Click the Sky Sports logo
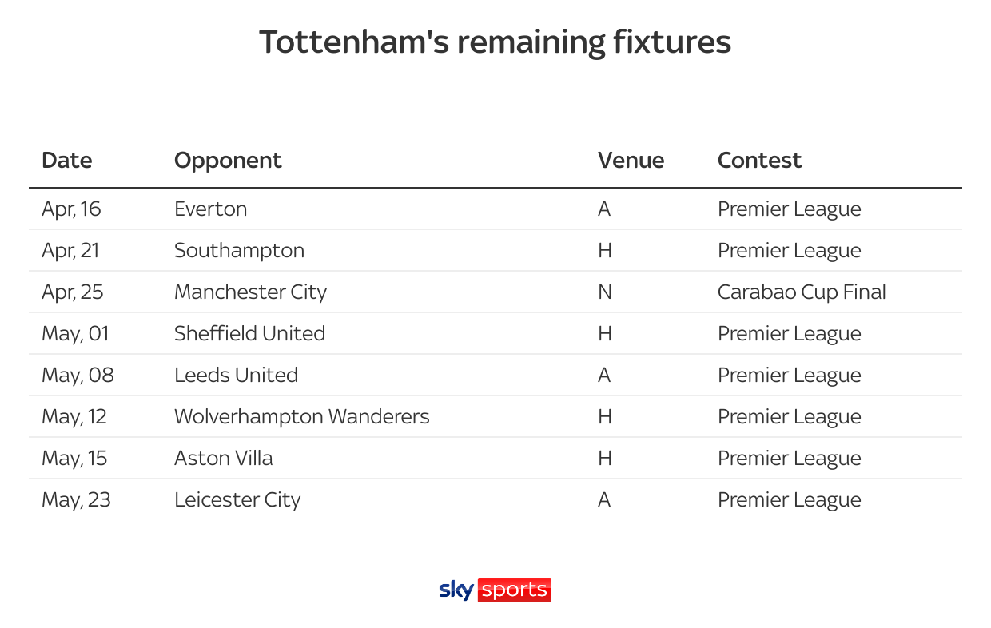Screen dimensions: 991x628 [x=495, y=590]
